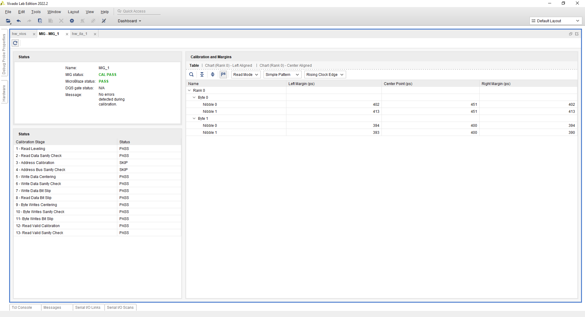
Task: Switch to the hw_ila_1 tab
Action: 80,34
